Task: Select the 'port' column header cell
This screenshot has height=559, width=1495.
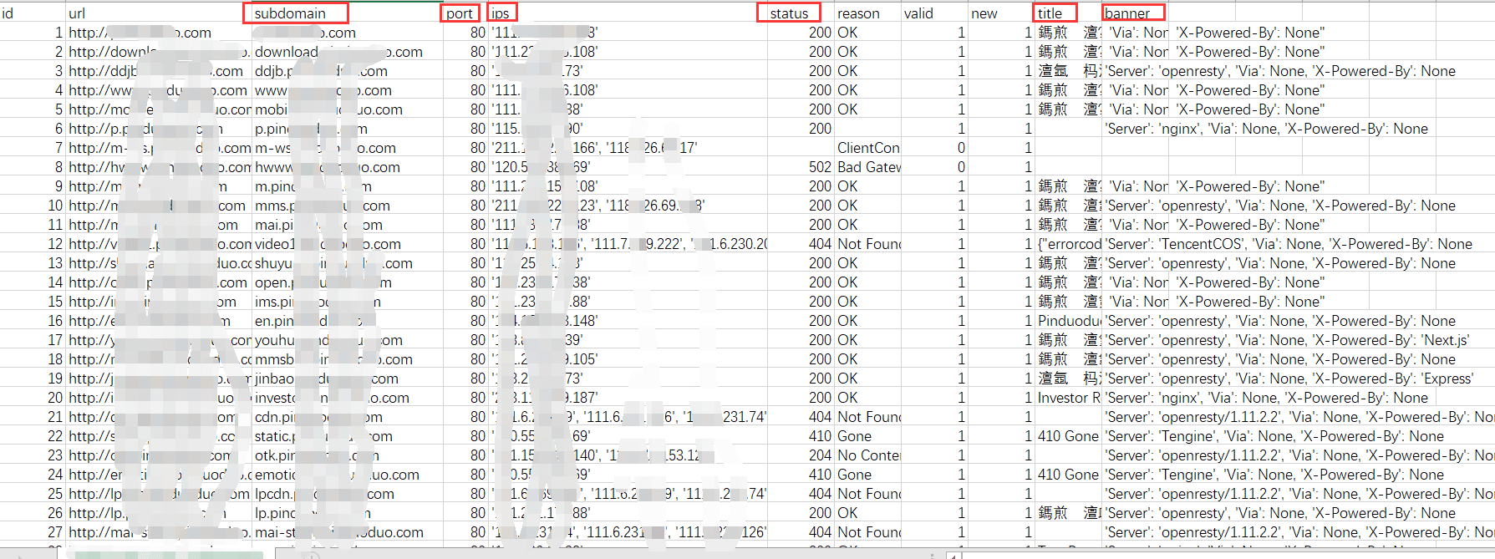Action: [465, 13]
